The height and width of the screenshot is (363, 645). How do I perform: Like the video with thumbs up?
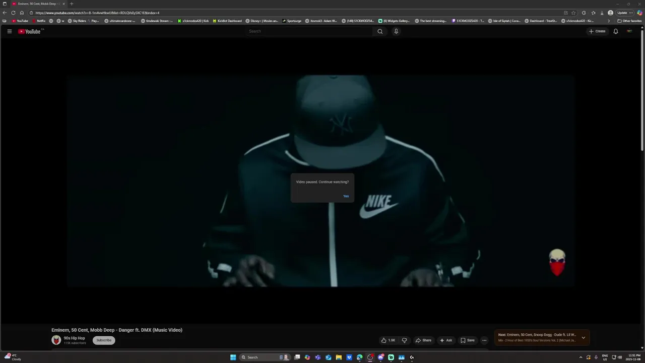(388, 340)
